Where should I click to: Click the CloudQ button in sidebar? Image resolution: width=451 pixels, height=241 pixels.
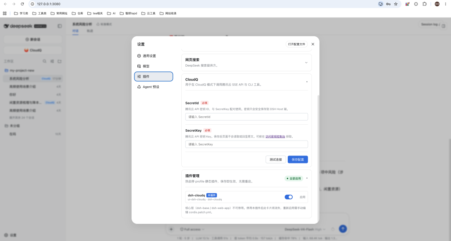pyautogui.click(x=33, y=50)
